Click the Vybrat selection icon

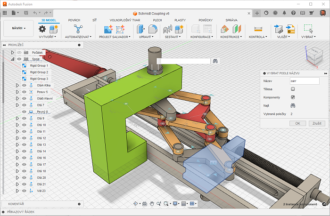[x=308, y=29]
